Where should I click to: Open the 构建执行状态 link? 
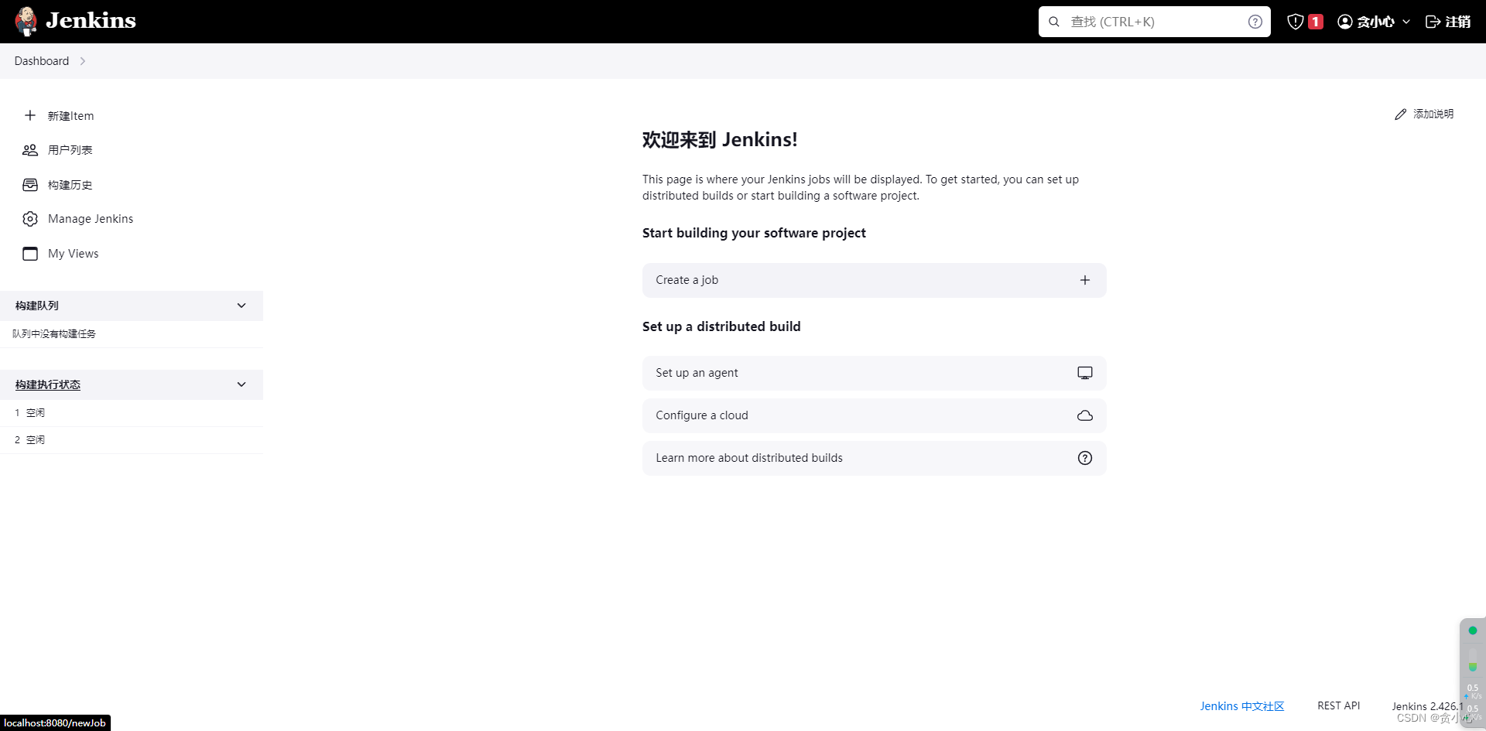pyautogui.click(x=48, y=384)
